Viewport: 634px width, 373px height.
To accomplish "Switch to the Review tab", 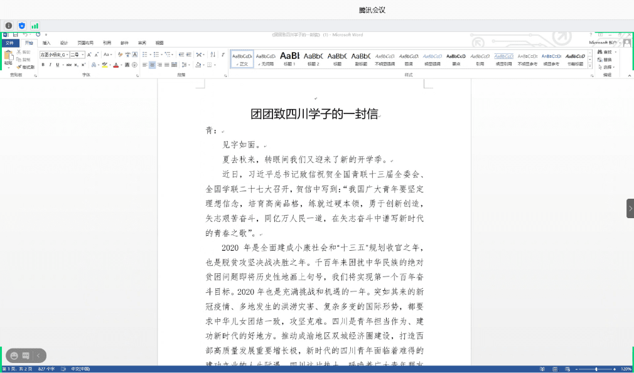I will point(142,43).
